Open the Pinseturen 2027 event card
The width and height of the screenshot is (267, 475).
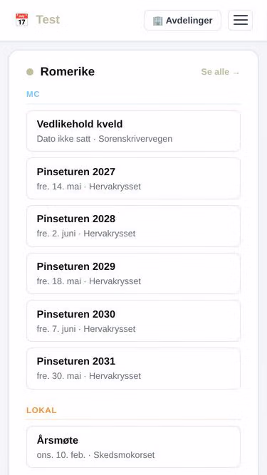pos(134,179)
